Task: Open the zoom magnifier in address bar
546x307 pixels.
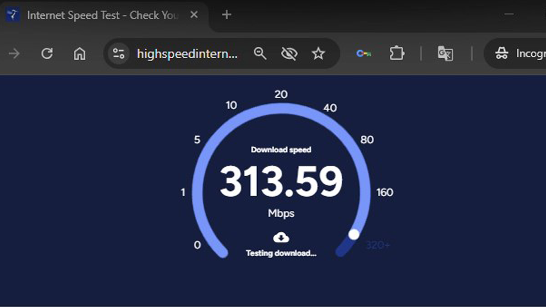Action: (x=260, y=54)
